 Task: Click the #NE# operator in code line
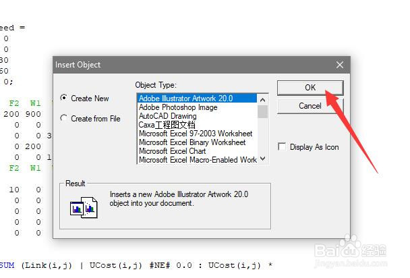point(160,265)
